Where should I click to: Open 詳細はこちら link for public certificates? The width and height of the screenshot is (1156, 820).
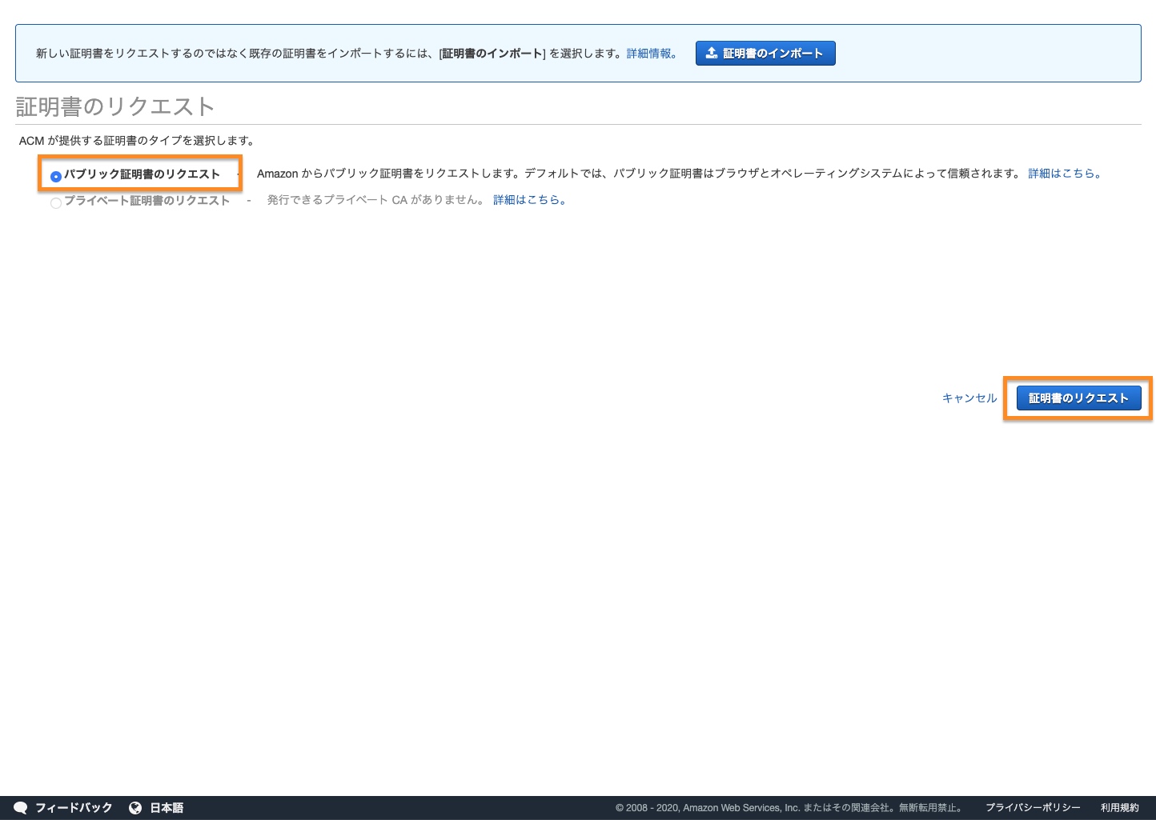click(x=1065, y=174)
